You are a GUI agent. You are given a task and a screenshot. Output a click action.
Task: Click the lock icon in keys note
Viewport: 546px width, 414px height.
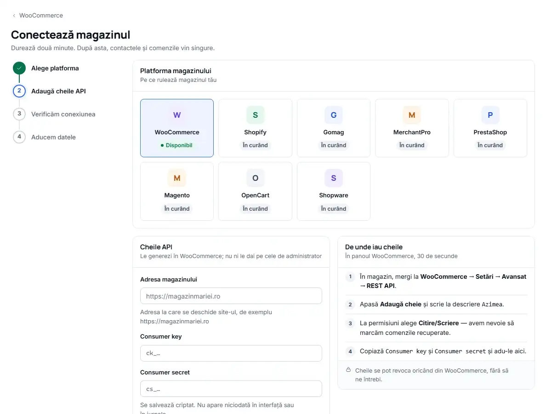348,370
